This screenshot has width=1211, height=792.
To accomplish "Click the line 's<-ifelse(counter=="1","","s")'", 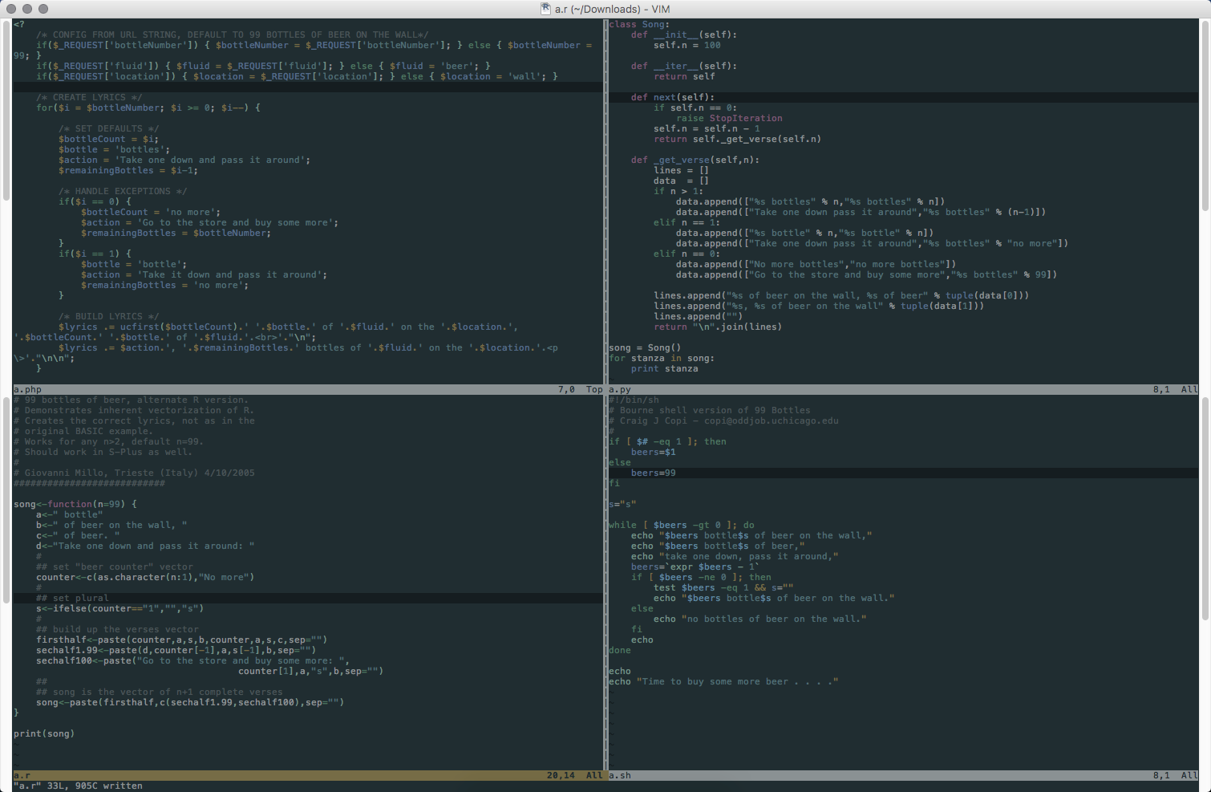I will coord(120,608).
